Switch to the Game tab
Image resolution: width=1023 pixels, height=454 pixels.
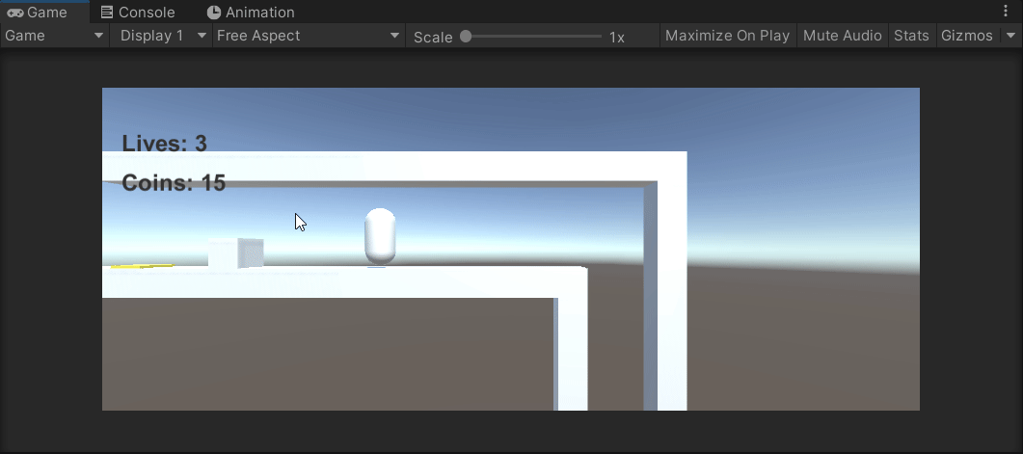tap(44, 13)
